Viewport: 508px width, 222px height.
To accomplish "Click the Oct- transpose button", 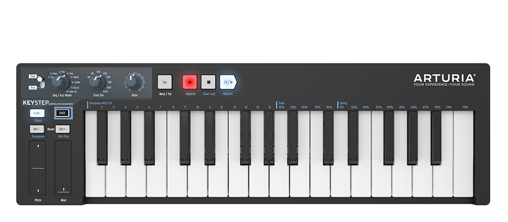I will tap(37, 129).
